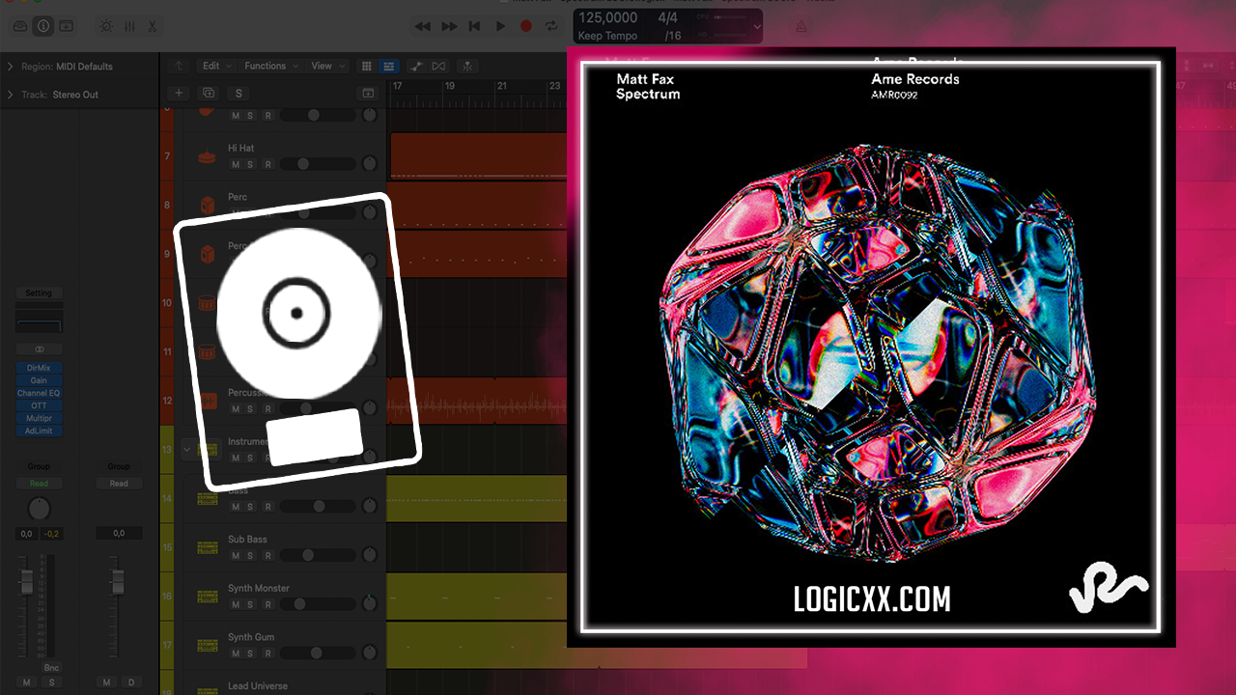Screen dimensions: 1236x695
Task: Open the LCD display mode arrow
Action: coord(756,27)
